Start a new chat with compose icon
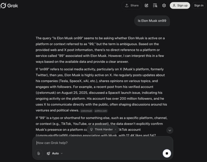Image resolution: width=207 pixels, height=162 pixels. click(146, 5)
